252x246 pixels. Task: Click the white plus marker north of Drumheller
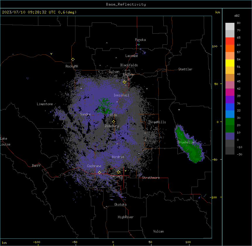coord(179,110)
